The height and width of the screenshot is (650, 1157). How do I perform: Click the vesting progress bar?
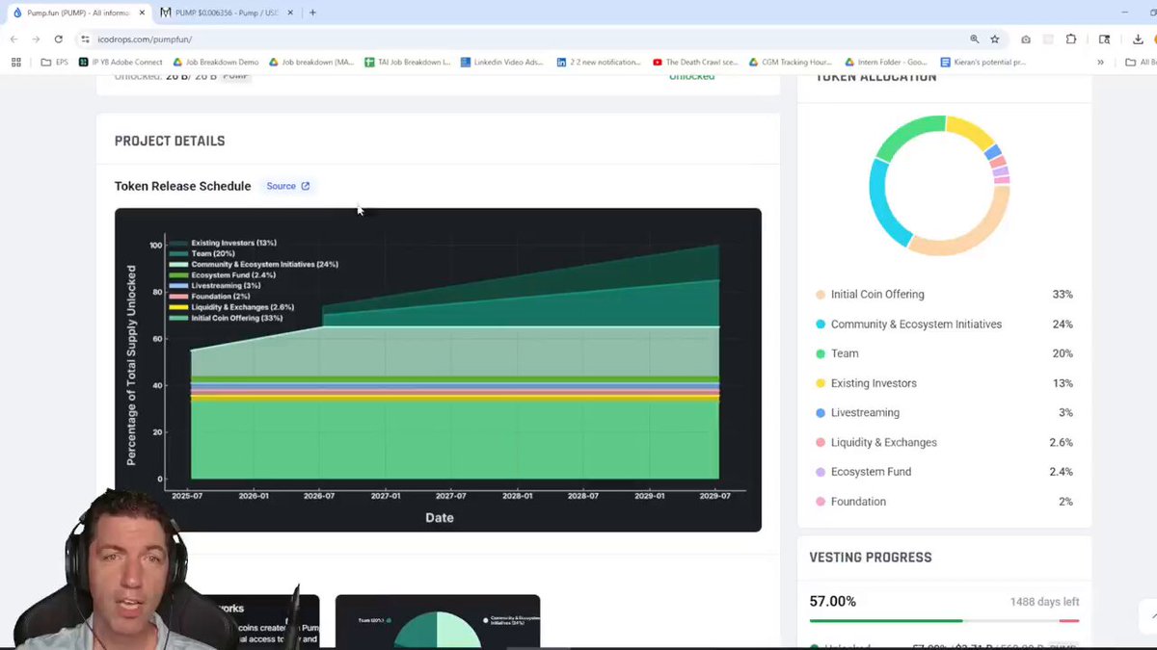pyautogui.click(x=944, y=621)
